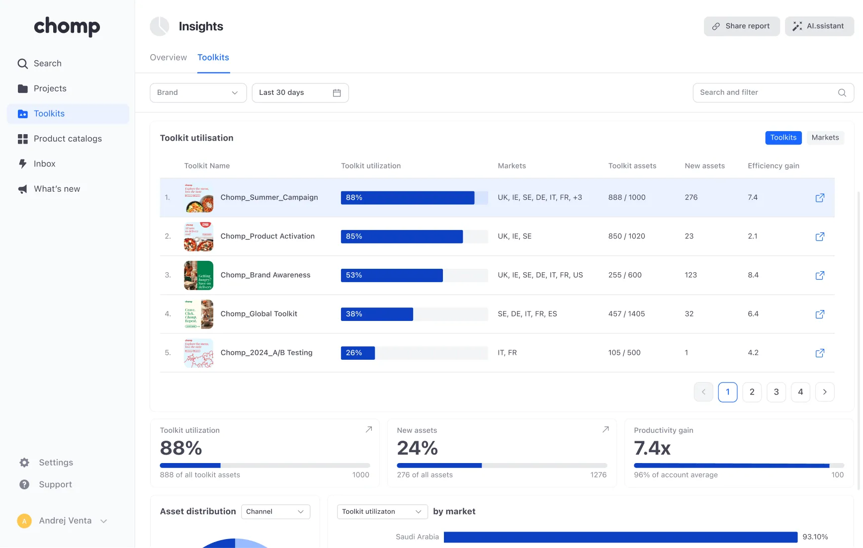Switch to the Overview tab
863x548 pixels.
click(169, 58)
